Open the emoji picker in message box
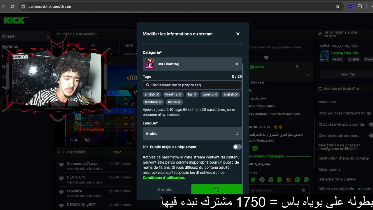 tap(304, 190)
